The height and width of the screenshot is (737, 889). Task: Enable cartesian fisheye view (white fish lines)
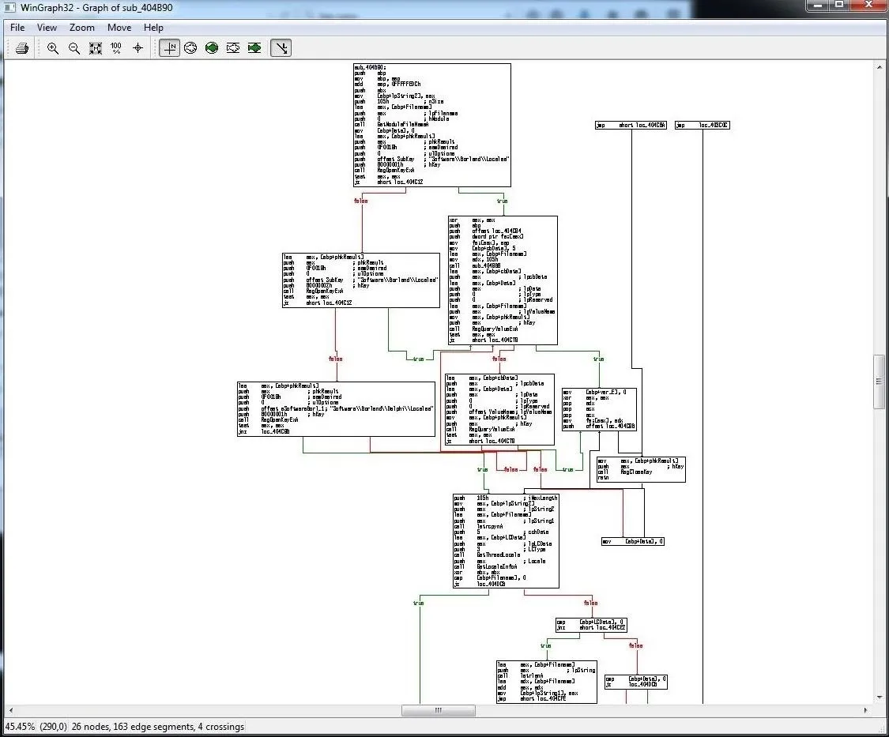[233, 48]
